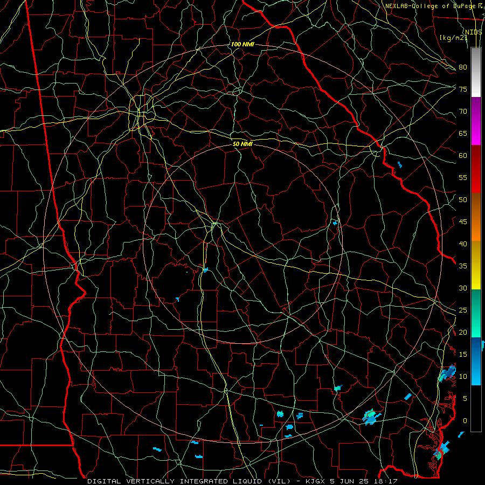This screenshot has height=485, width=485.
Task: Click the 55 value on the color scale
Action: pos(463,177)
